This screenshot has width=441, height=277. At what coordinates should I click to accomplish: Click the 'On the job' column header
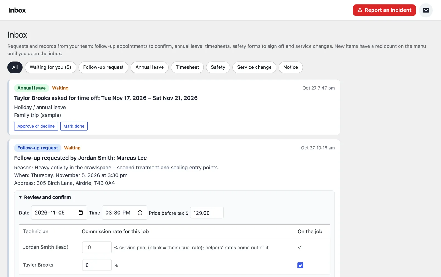[x=310, y=231]
